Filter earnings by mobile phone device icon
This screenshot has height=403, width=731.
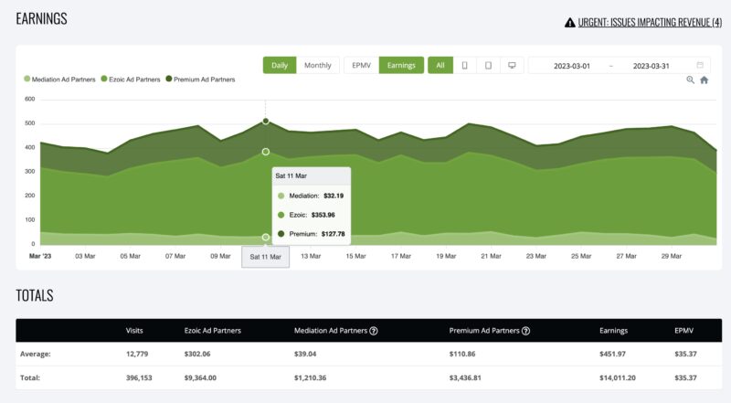(465, 65)
